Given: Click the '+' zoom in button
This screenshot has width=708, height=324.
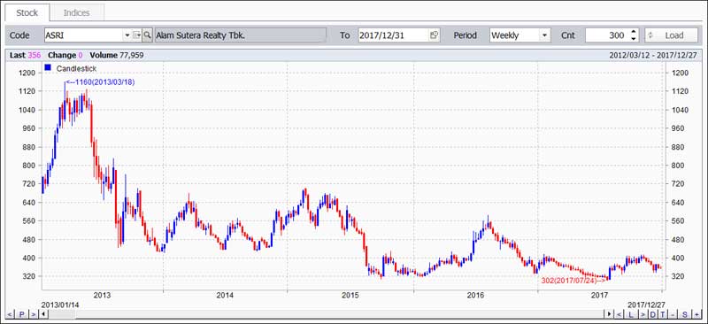Looking at the screenshot, I should [x=696, y=314].
